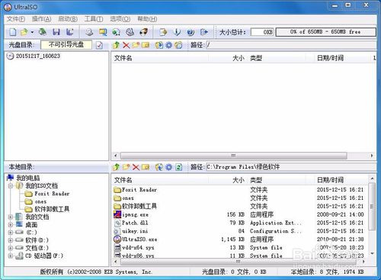Screen dimensions: 381x280
Task: Click the Help question mark icon
Action: tap(190, 32)
